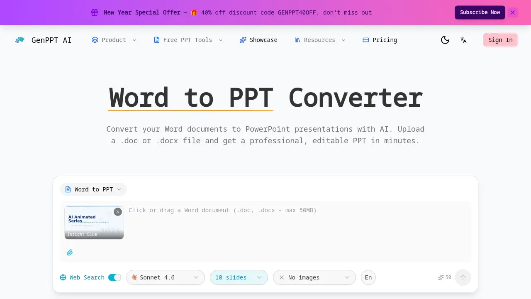
Task: Go to the Showcase page
Action: [258, 40]
